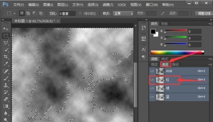Viewport: 213px width, 122px height.
Task: Open the Adjustments panel flyout menu
Action: 210,59
